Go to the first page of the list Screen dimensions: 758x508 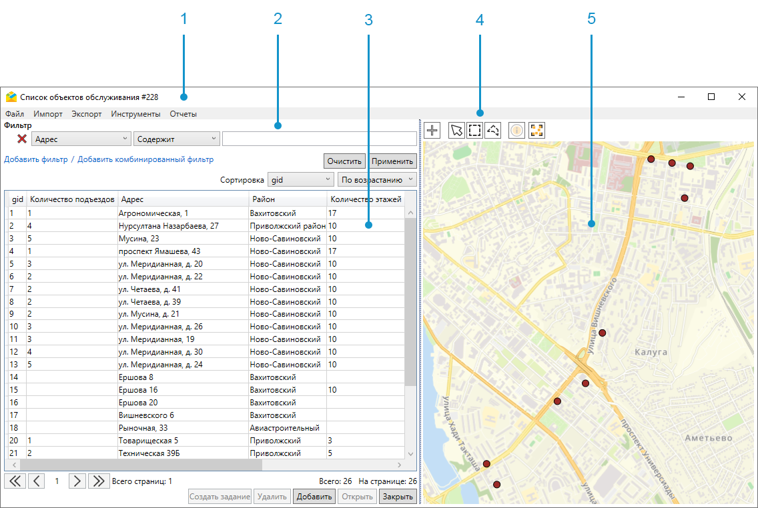(15, 481)
